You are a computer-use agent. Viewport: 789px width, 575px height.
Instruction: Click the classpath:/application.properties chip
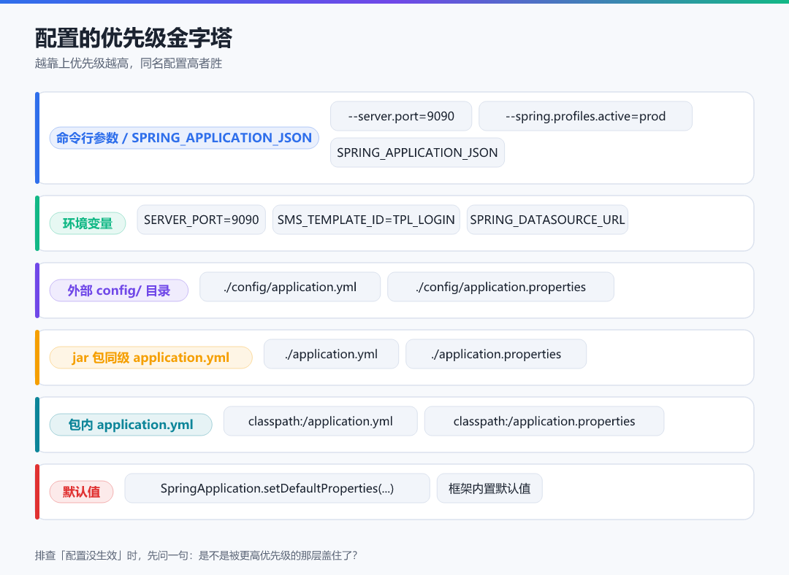tap(544, 421)
